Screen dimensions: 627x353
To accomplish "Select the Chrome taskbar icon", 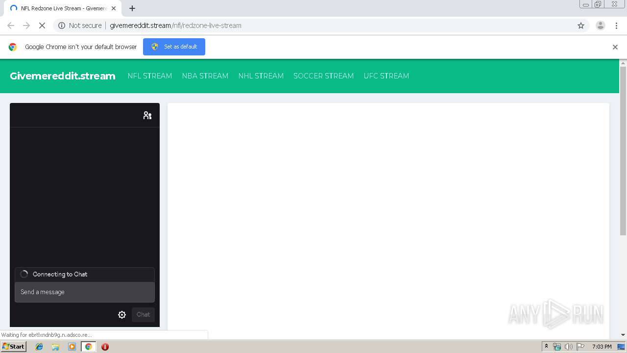I will click(88, 347).
